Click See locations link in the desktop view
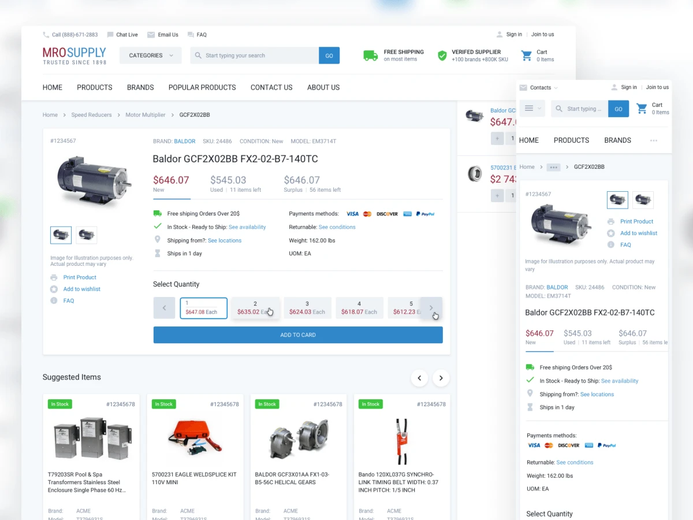The width and height of the screenshot is (693, 520). [x=225, y=240]
